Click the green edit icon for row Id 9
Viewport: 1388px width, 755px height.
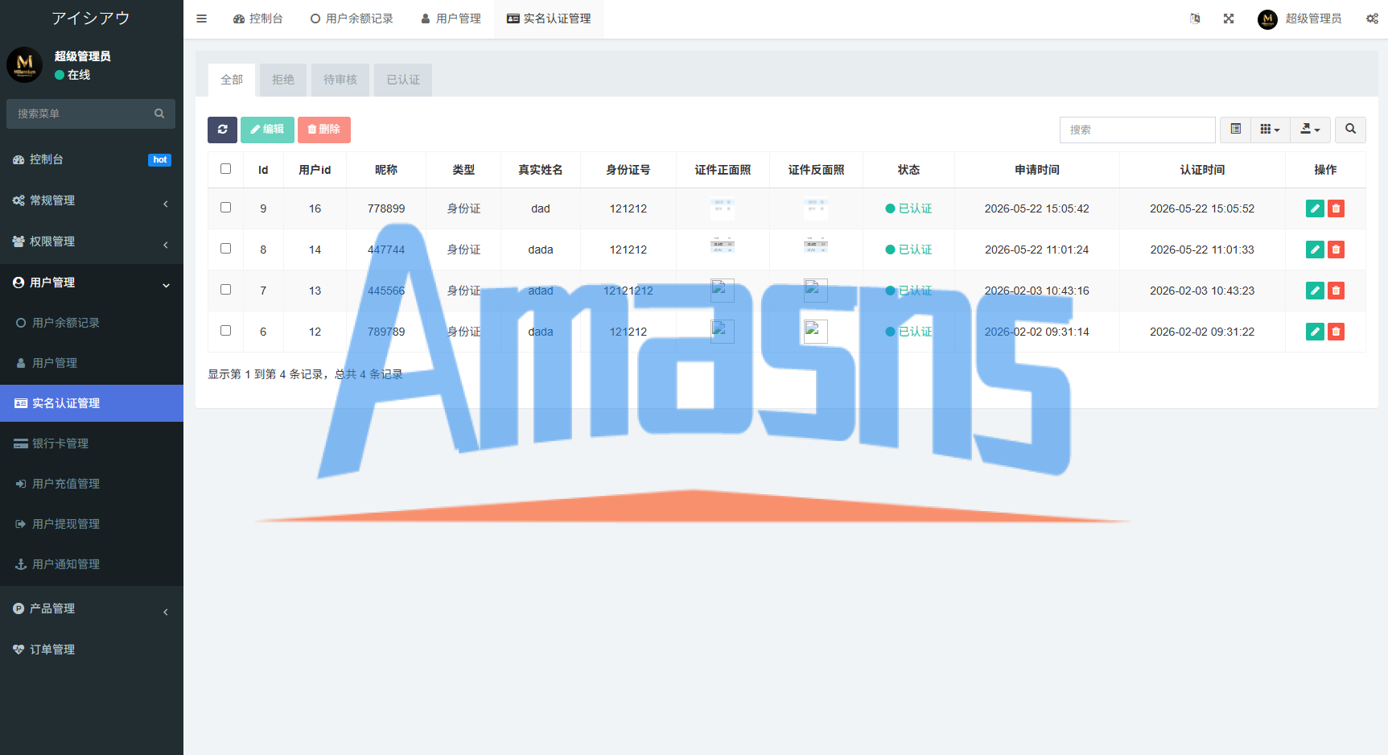click(1315, 208)
